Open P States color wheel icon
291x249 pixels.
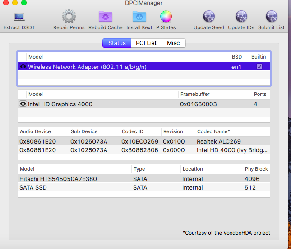coord(166,17)
